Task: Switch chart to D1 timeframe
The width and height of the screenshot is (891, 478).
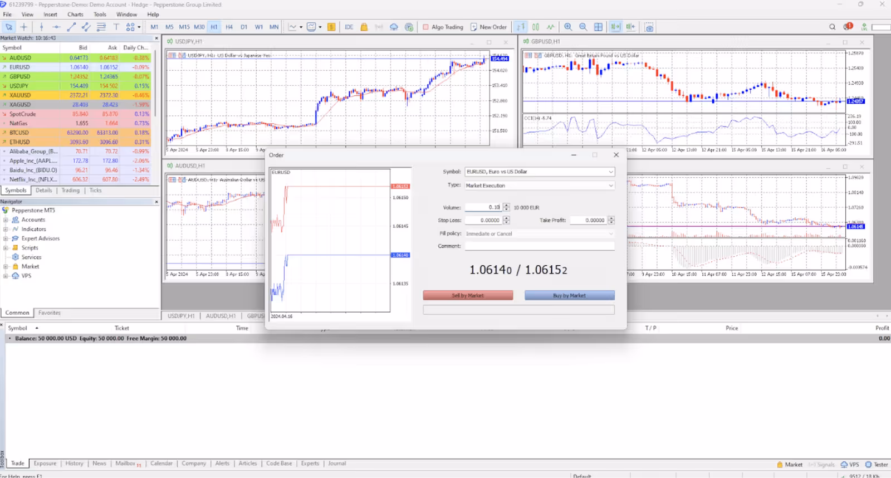Action: tap(244, 27)
